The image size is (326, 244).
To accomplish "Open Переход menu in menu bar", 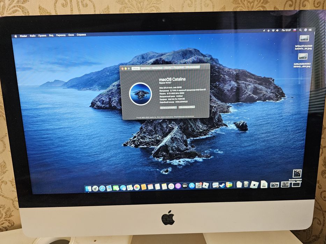I will pyautogui.click(x=61, y=35).
